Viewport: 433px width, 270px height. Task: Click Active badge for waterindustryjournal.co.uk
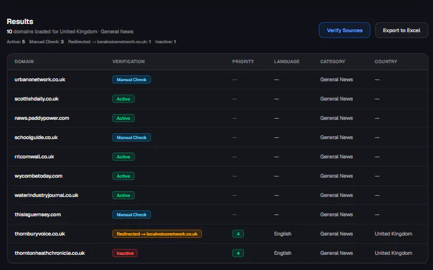coord(123,195)
